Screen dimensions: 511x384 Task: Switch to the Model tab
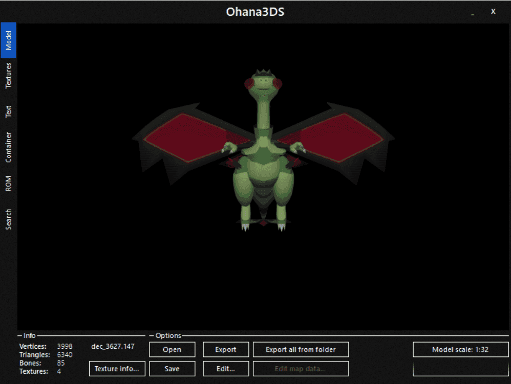[9, 40]
